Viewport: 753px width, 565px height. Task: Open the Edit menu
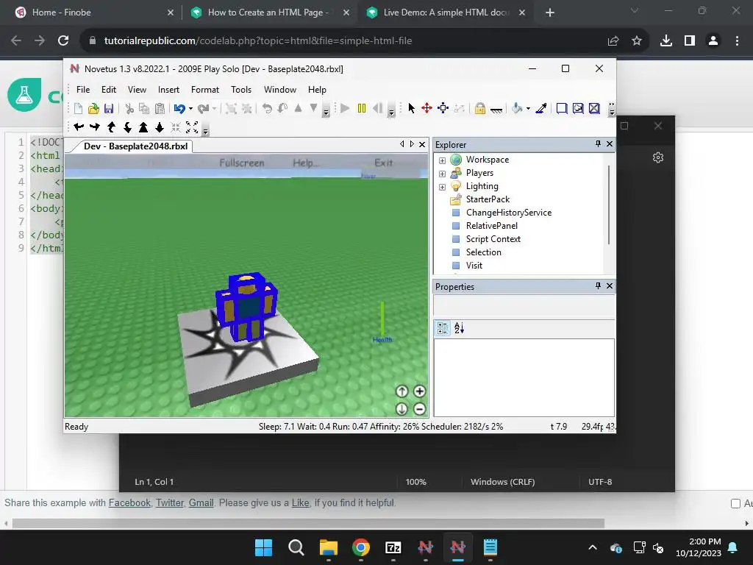(x=109, y=89)
